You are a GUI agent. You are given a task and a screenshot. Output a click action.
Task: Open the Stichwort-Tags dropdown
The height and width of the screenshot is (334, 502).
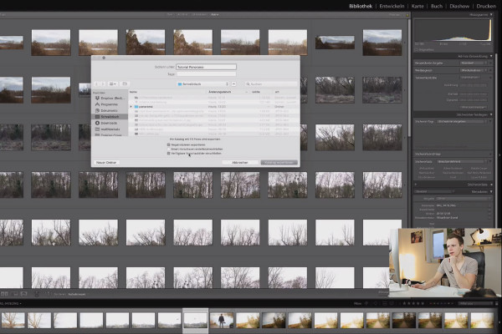click(463, 121)
